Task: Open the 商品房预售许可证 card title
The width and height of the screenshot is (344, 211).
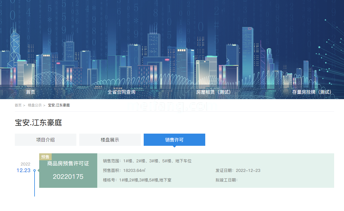Action: click(68, 164)
